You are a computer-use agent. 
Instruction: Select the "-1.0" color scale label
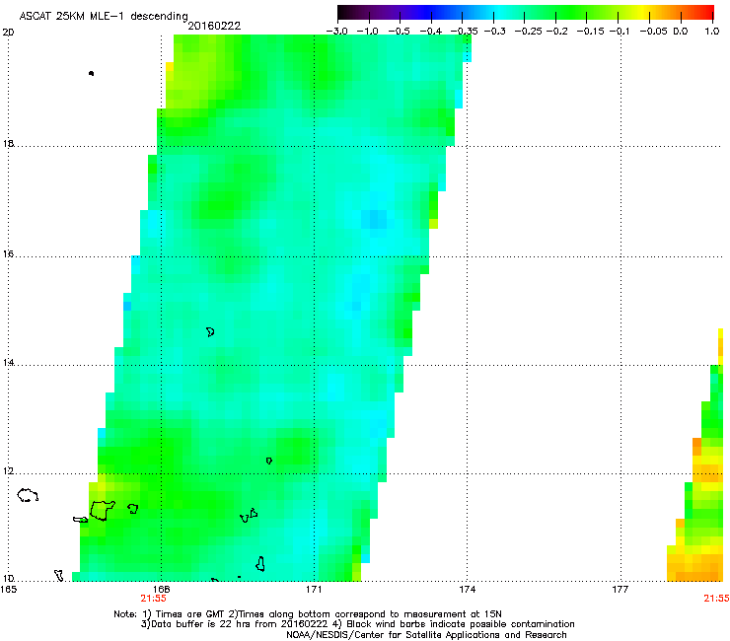click(x=367, y=32)
